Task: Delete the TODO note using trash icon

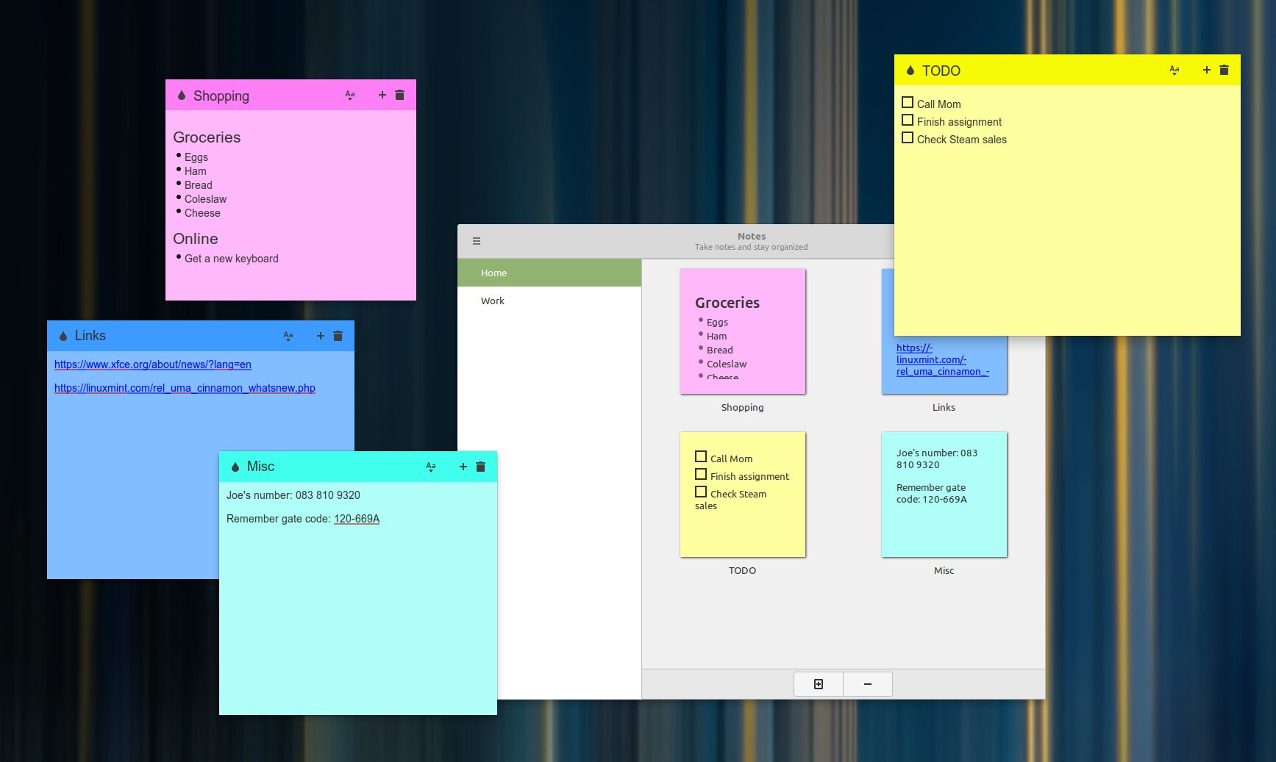Action: (x=1224, y=70)
